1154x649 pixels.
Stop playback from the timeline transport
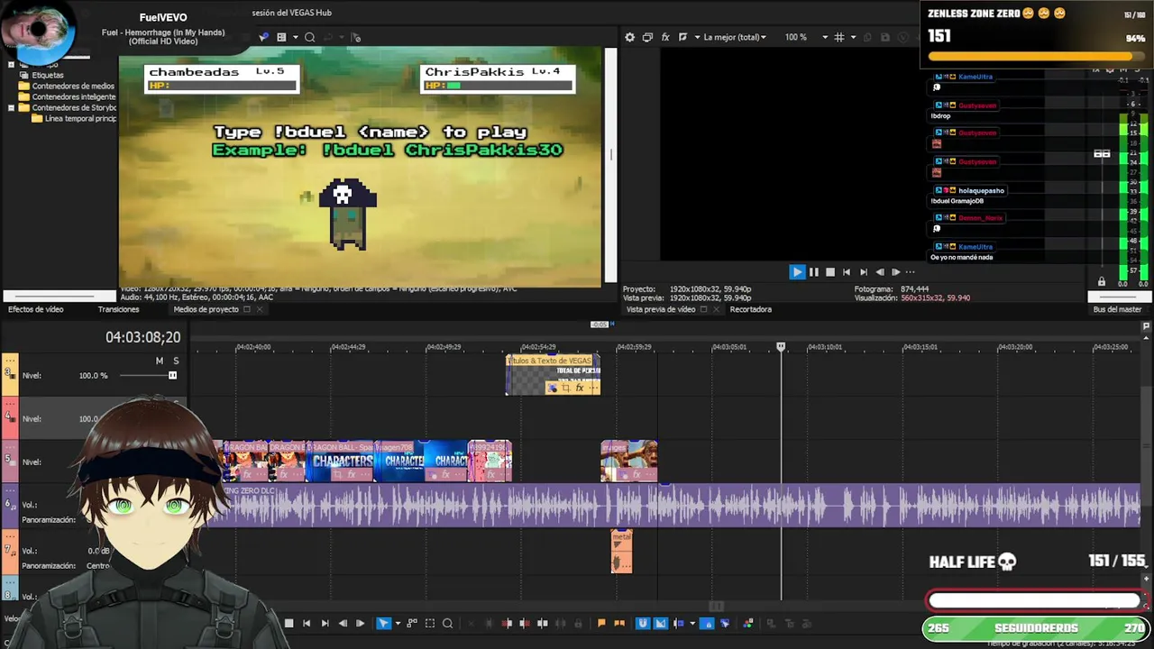coord(288,623)
